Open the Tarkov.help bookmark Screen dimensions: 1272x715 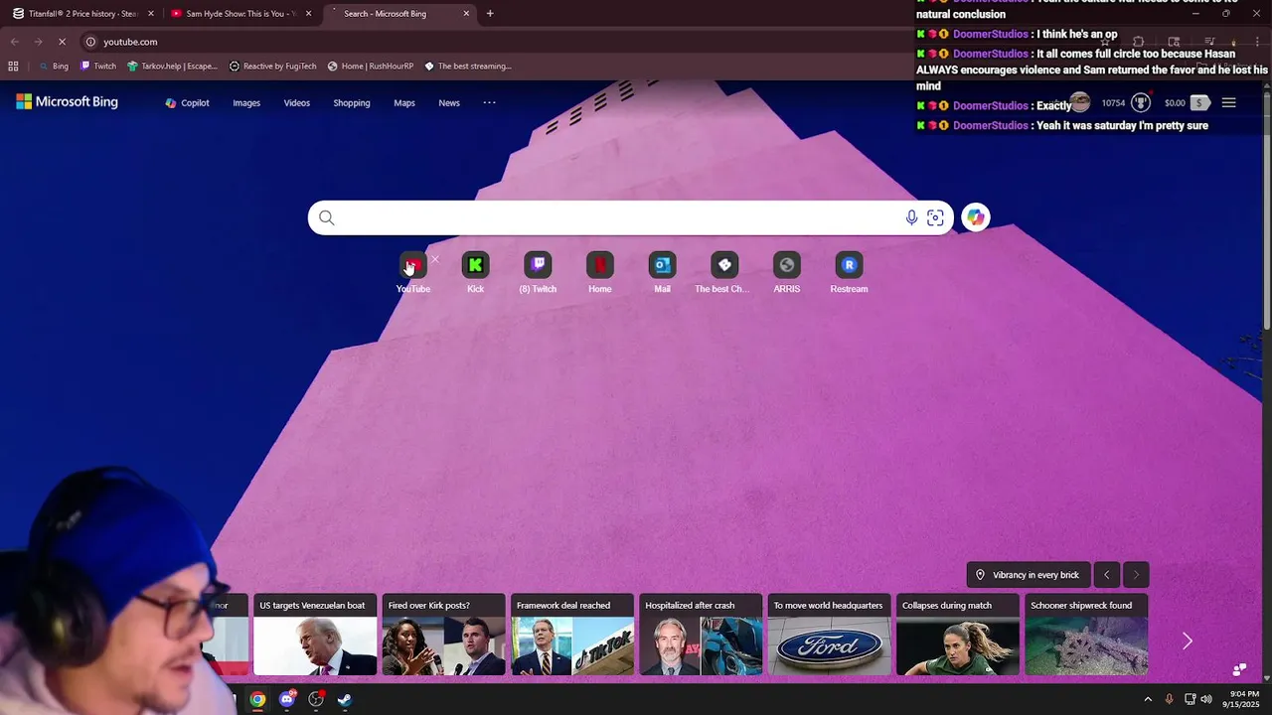172,67
